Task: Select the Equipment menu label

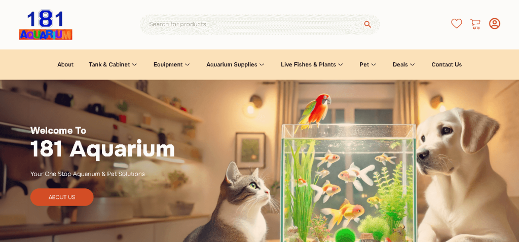Action: click(x=168, y=65)
